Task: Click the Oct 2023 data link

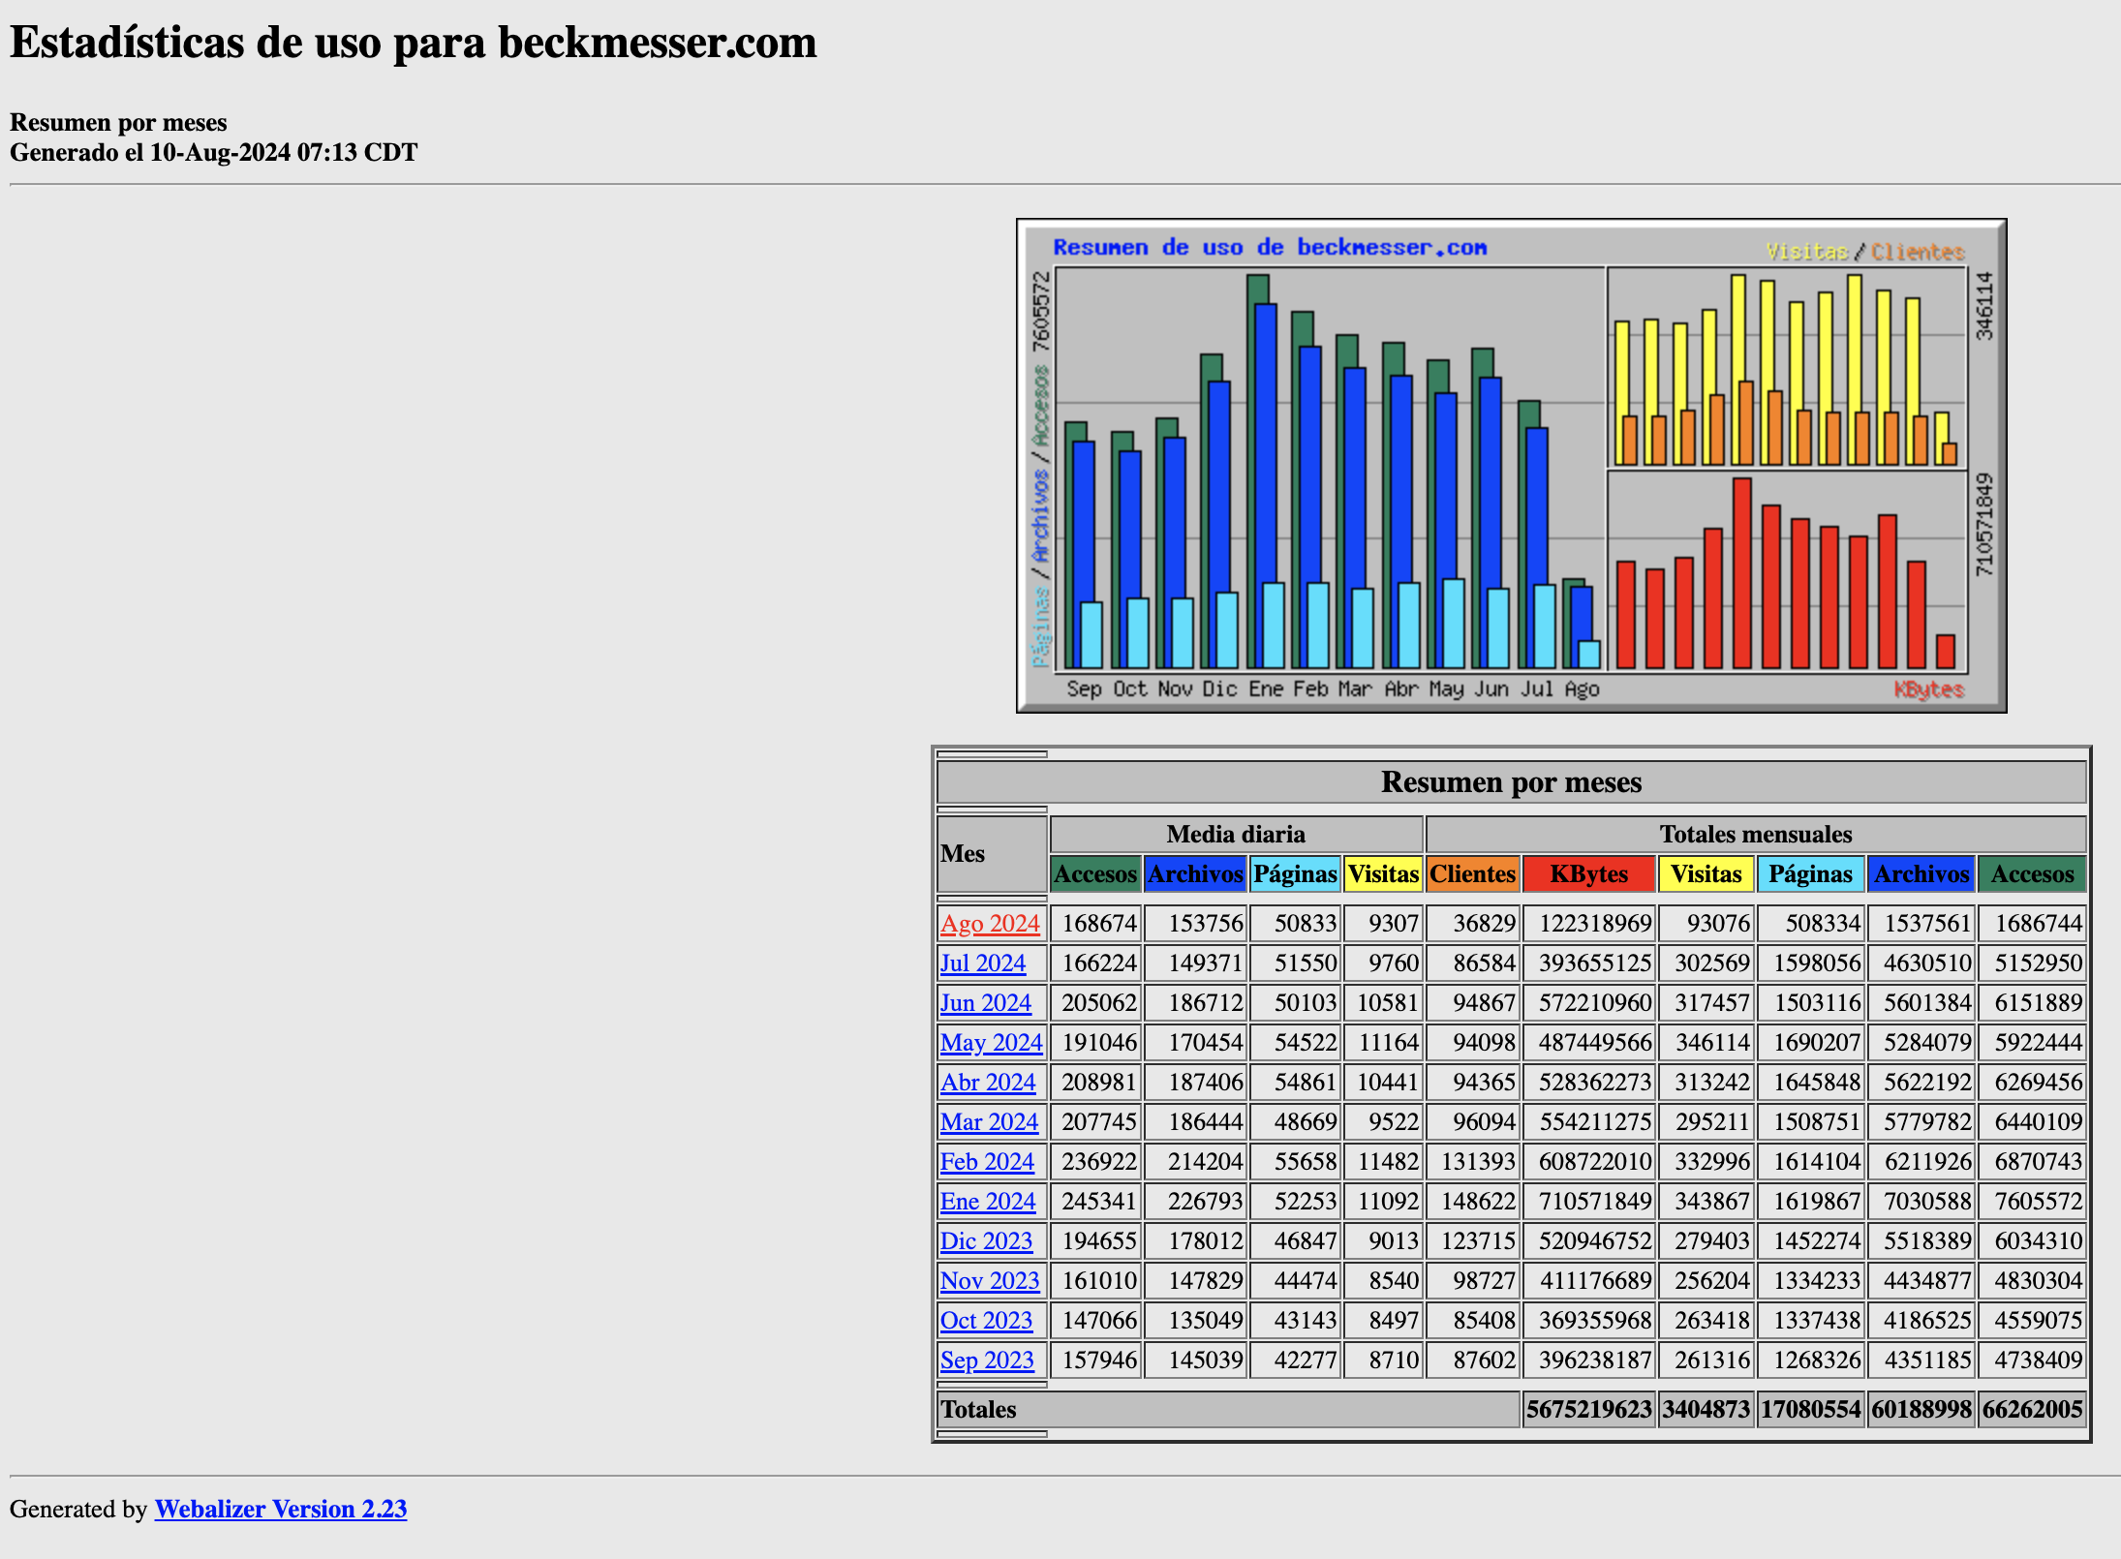Action: coord(983,1320)
